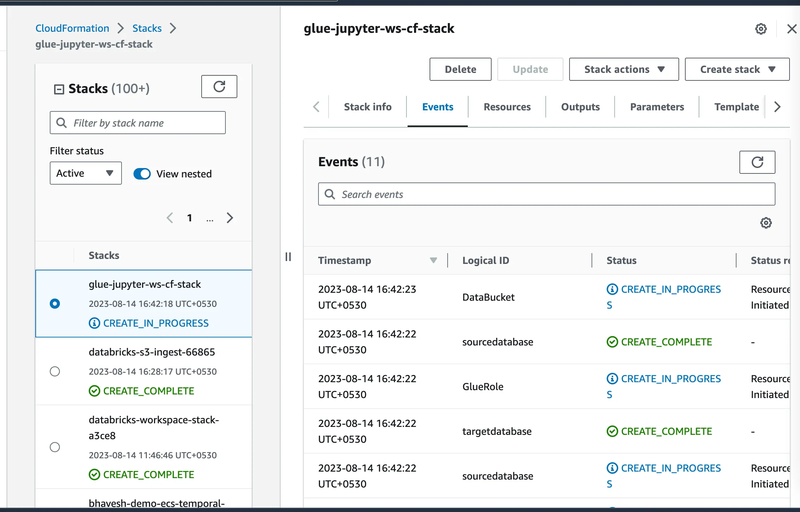Focus the Search events field
The height and width of the screenshot is (512, 800).
546,194
